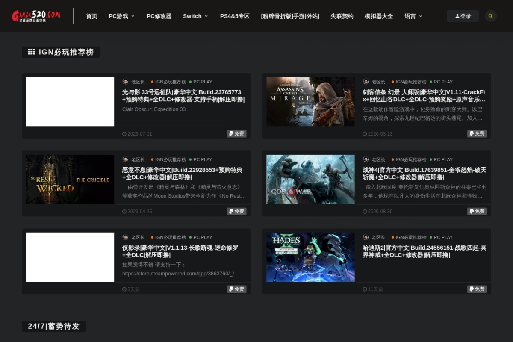Click 免费 price badge on 刺客信条 card
Screen dimensions: 513x342
[x=477, y=134]
